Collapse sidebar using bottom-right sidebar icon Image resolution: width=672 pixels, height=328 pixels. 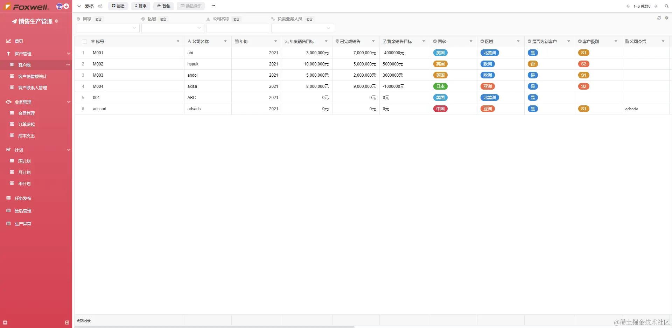click(x=67, y=322)
